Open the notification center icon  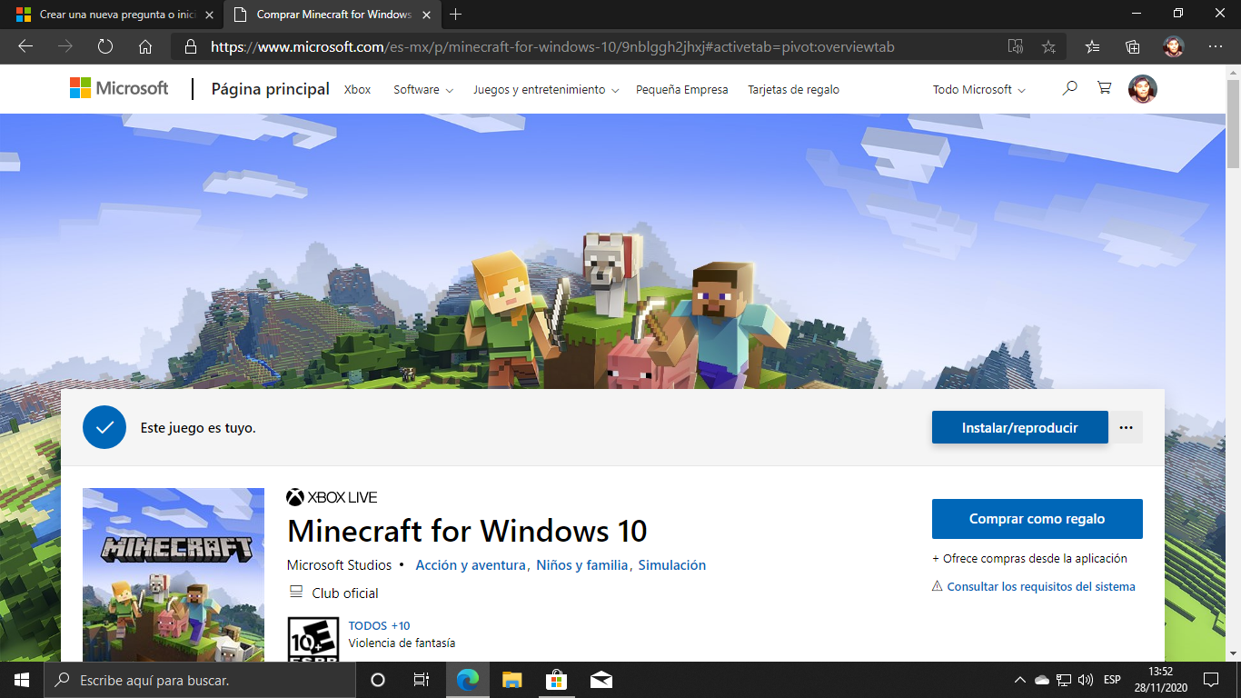(1210, 680)
